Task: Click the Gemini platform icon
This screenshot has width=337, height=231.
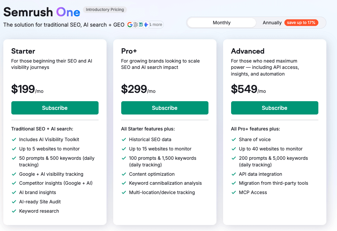Action: (x=147, y=24)
